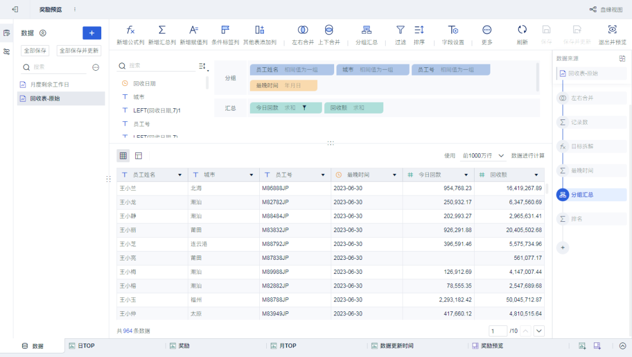Image resolution: width=632 pixels, height=357 pixels.
Task: Open the 前1000万行 row limit dropdown
Action: 483,156
